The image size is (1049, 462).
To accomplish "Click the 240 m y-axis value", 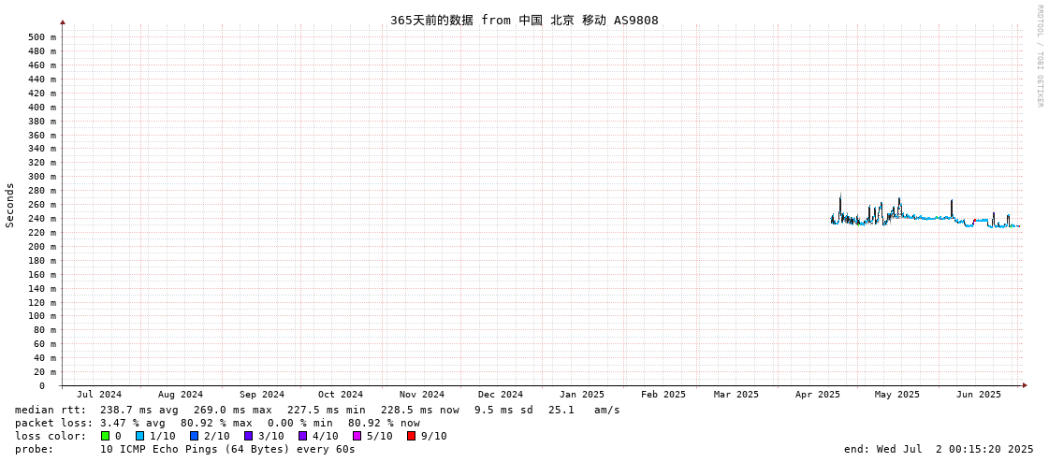I will point(42,219).
